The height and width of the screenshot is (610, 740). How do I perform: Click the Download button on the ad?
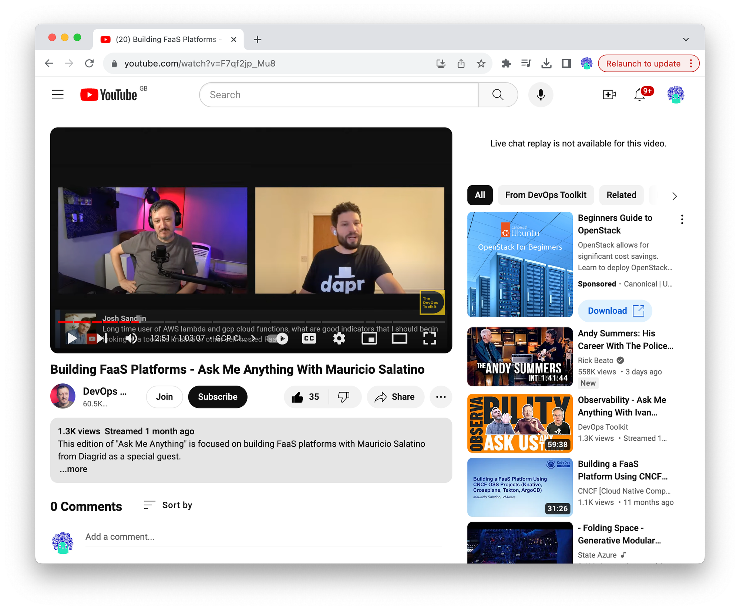click(x=615, y=311)
